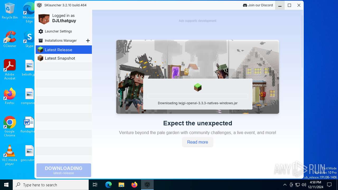Click the Pale Garden news banner image
Viewport: 338px width, 190px height.
click(198, 77)
